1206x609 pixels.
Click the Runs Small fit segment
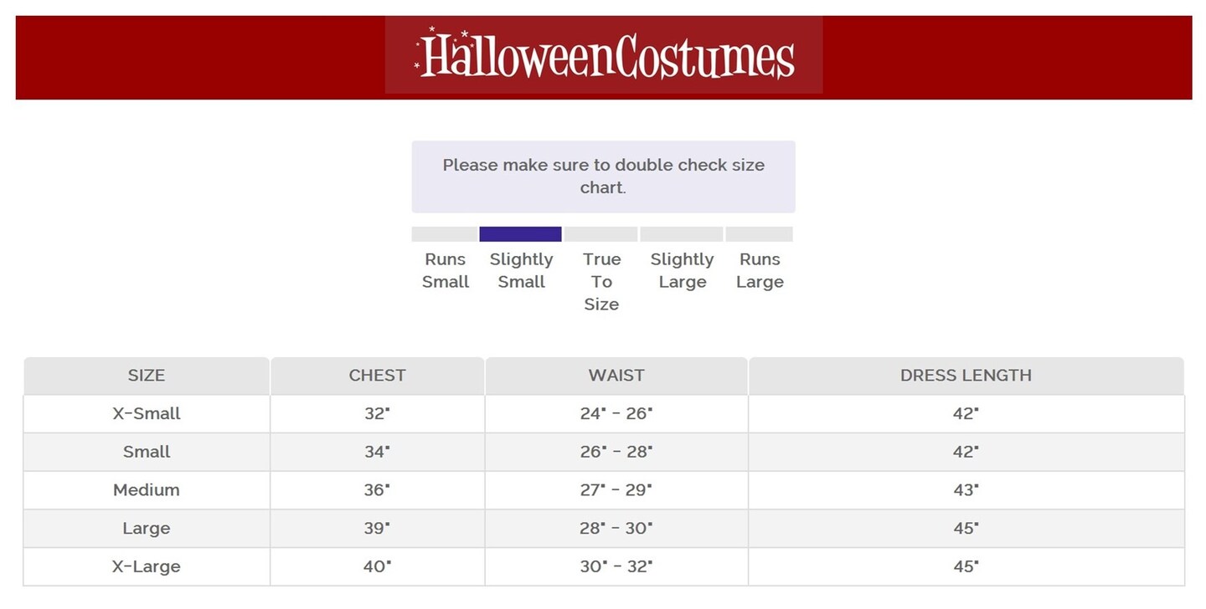[x=445, y=234]
